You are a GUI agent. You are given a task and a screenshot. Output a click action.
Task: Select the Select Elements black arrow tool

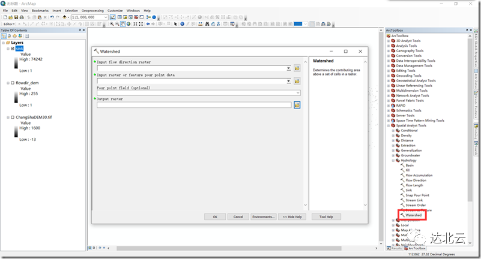(175, 24)
